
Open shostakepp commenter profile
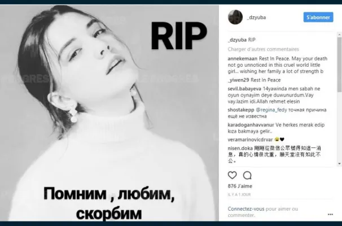pyautogui.click(x=241, y=110)
